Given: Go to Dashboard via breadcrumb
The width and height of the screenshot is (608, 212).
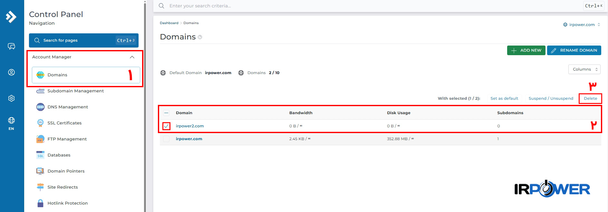Looking at the screenshot, I should [169, 23].
